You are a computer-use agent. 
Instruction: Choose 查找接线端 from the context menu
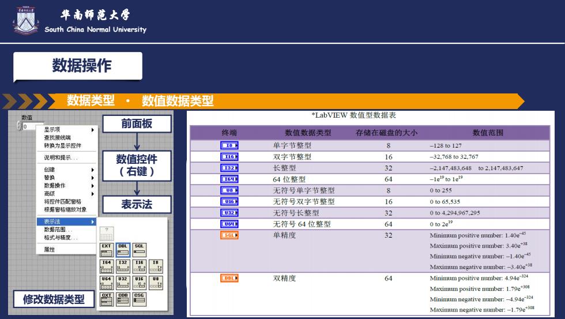(67, 137)
